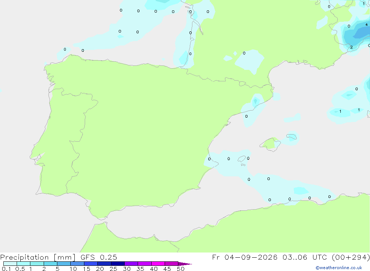The width and height of the screenshot is (370, 271).
Task: Click the "(00+294)" forecast offset text
Action: click(351, 257)
